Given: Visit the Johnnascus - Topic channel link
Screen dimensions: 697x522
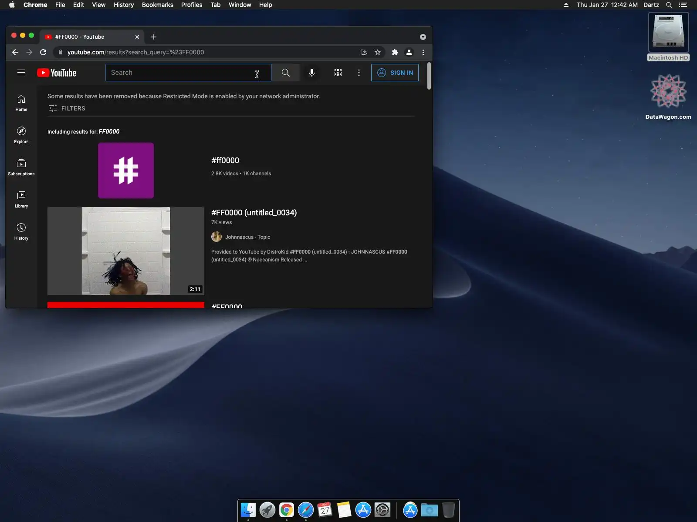Looking at the screenshot, I should (247, 237).
